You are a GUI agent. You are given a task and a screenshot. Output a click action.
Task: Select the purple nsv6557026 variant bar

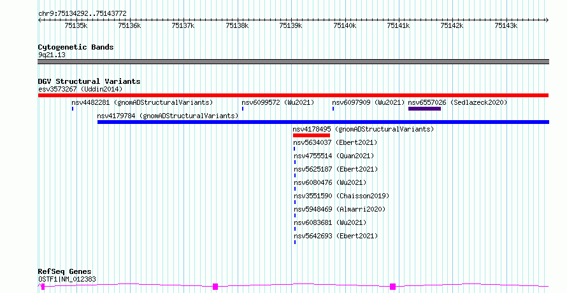pyautogui.click(x=424, y=109)
